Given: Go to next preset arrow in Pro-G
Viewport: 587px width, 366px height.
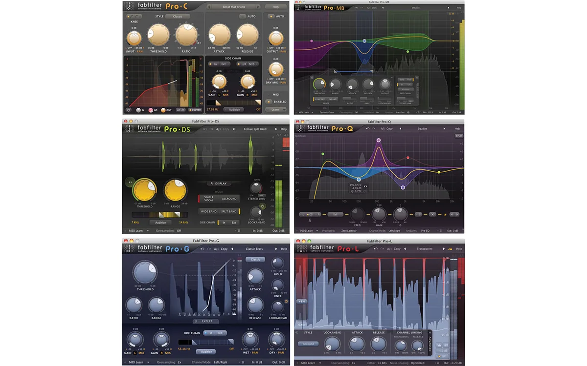Looking at the screenshot, I should (x=276, y=249).
